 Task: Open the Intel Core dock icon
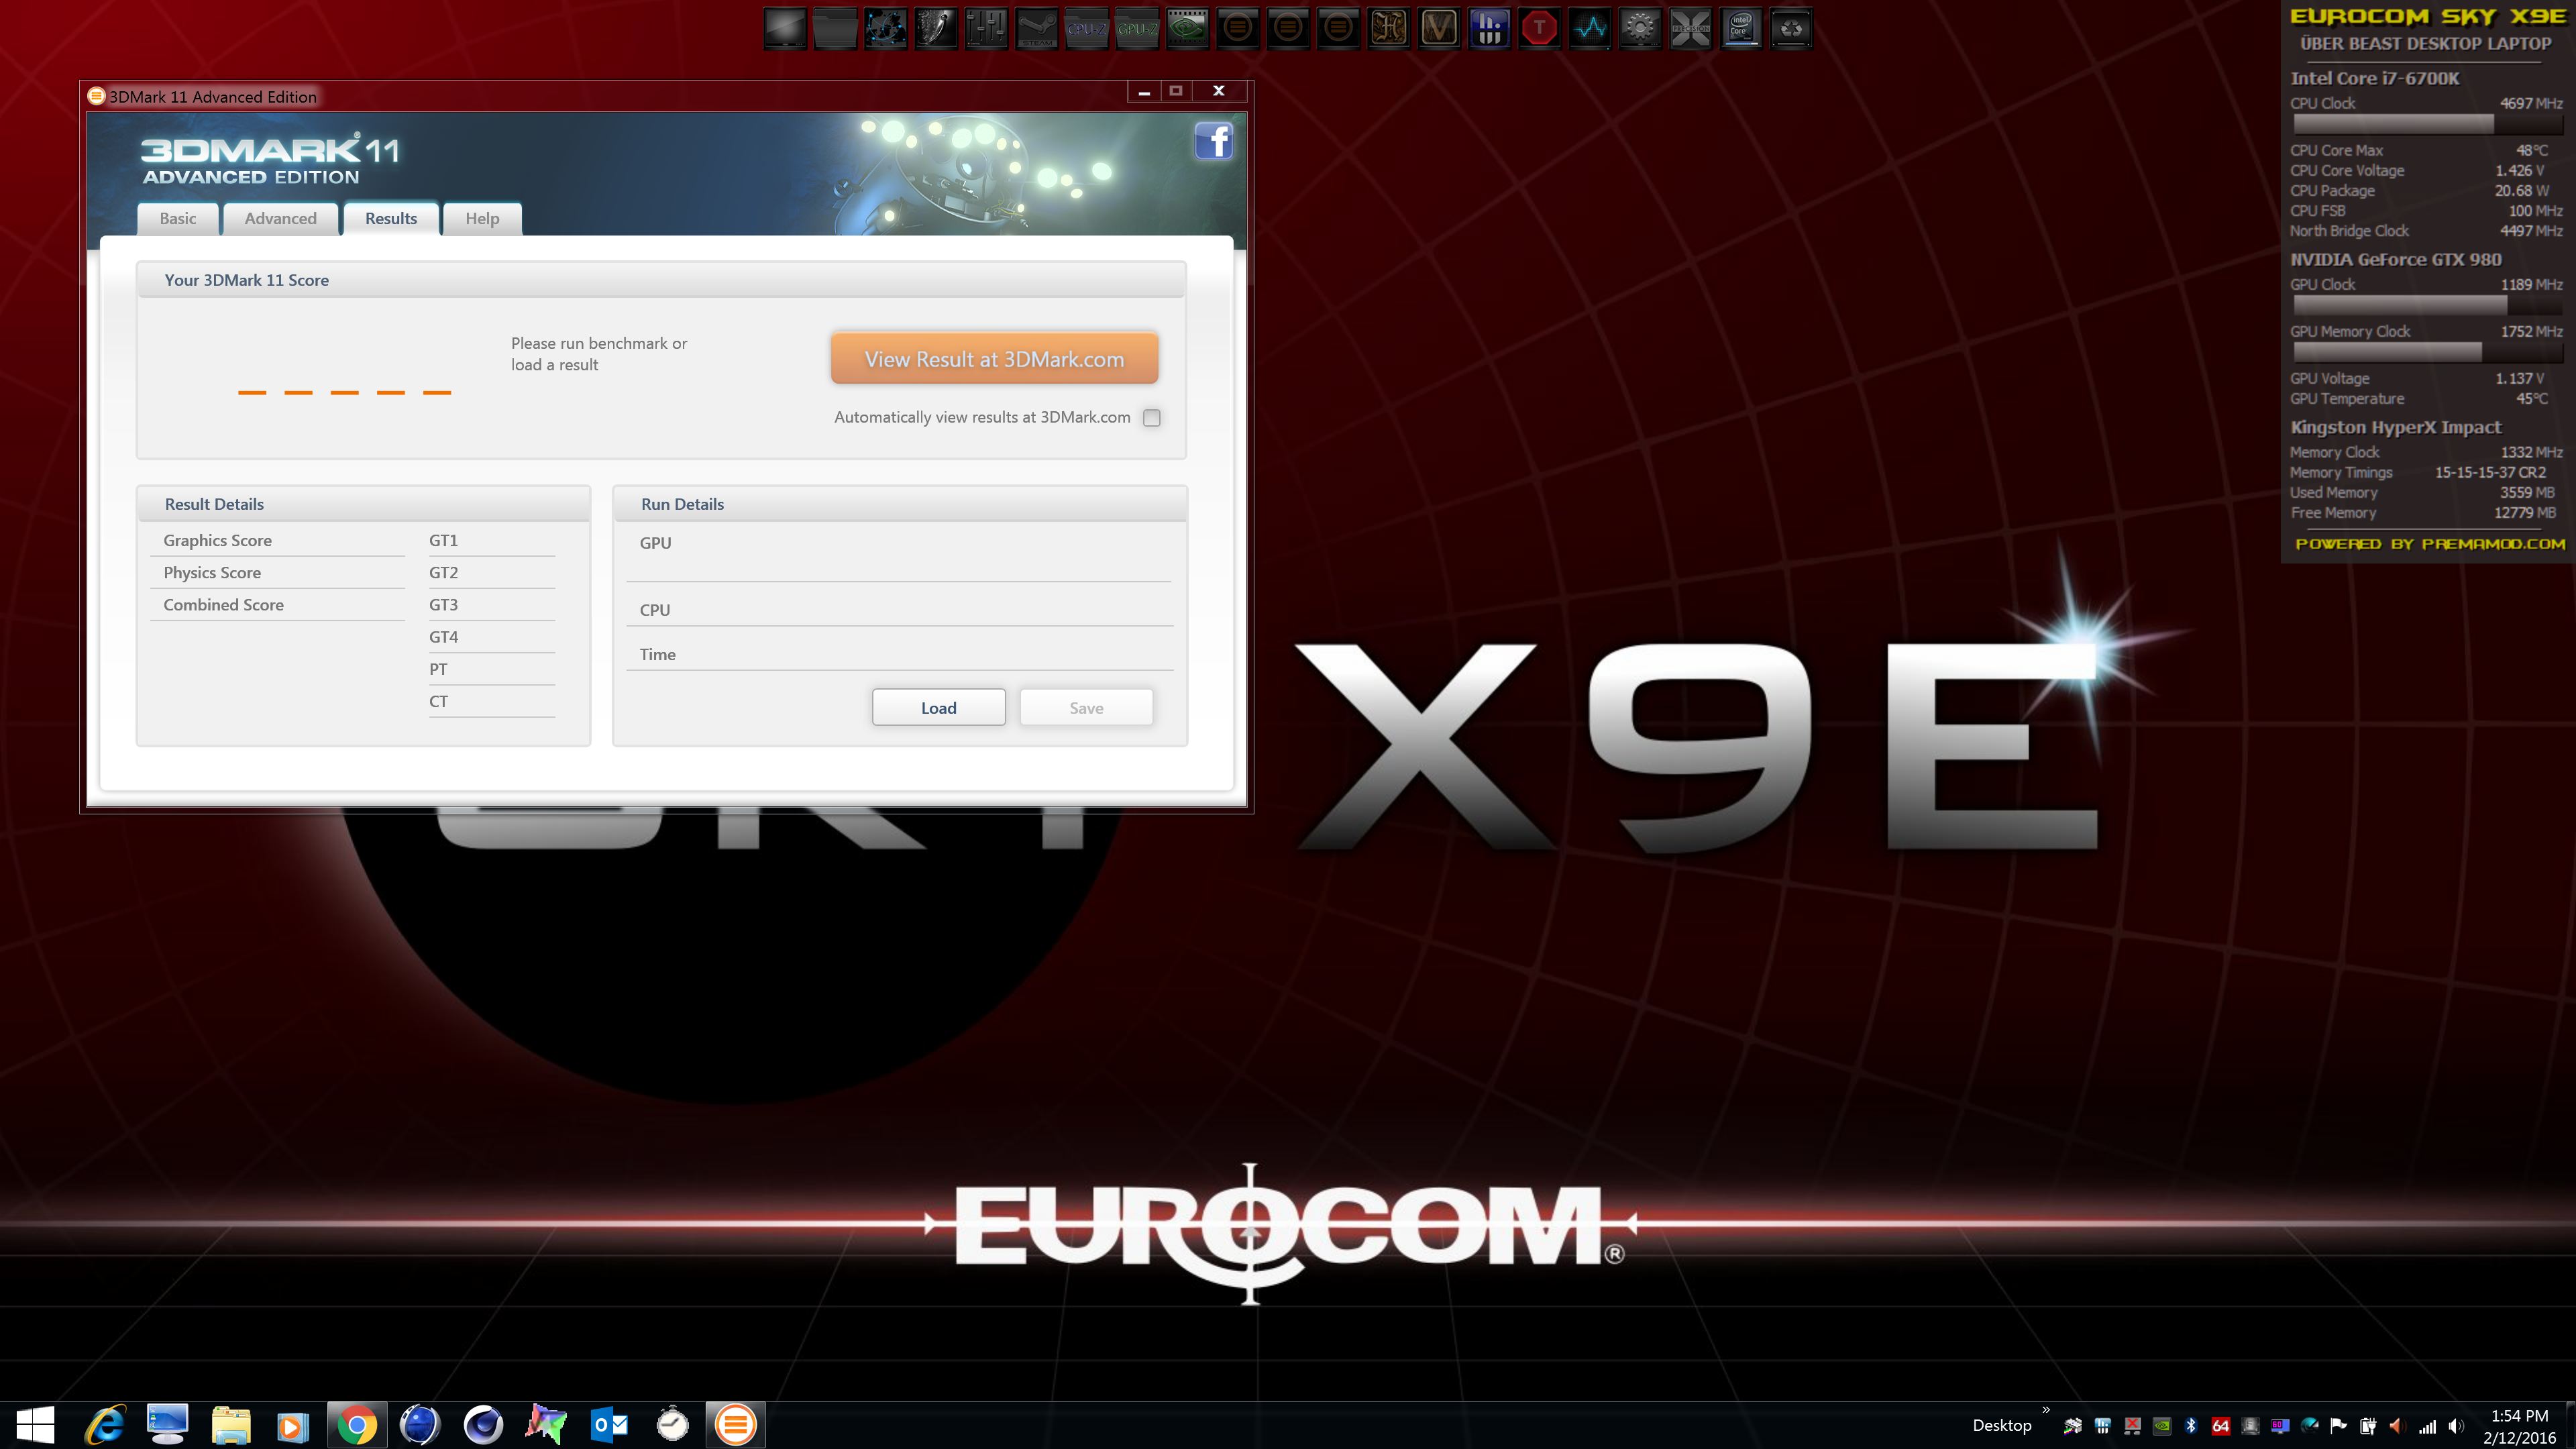(x=1741, y=29)
